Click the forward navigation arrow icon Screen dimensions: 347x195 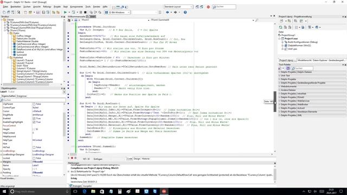175,12
